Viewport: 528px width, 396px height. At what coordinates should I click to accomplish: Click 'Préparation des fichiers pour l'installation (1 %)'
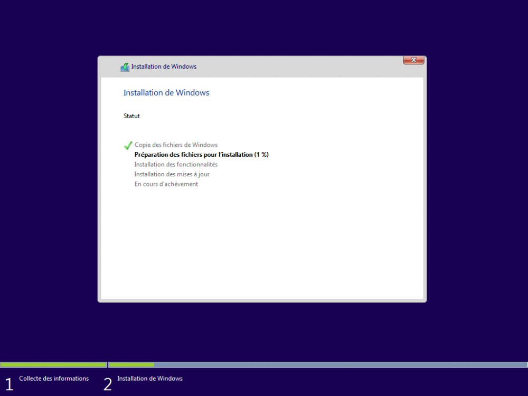(202, 154)
